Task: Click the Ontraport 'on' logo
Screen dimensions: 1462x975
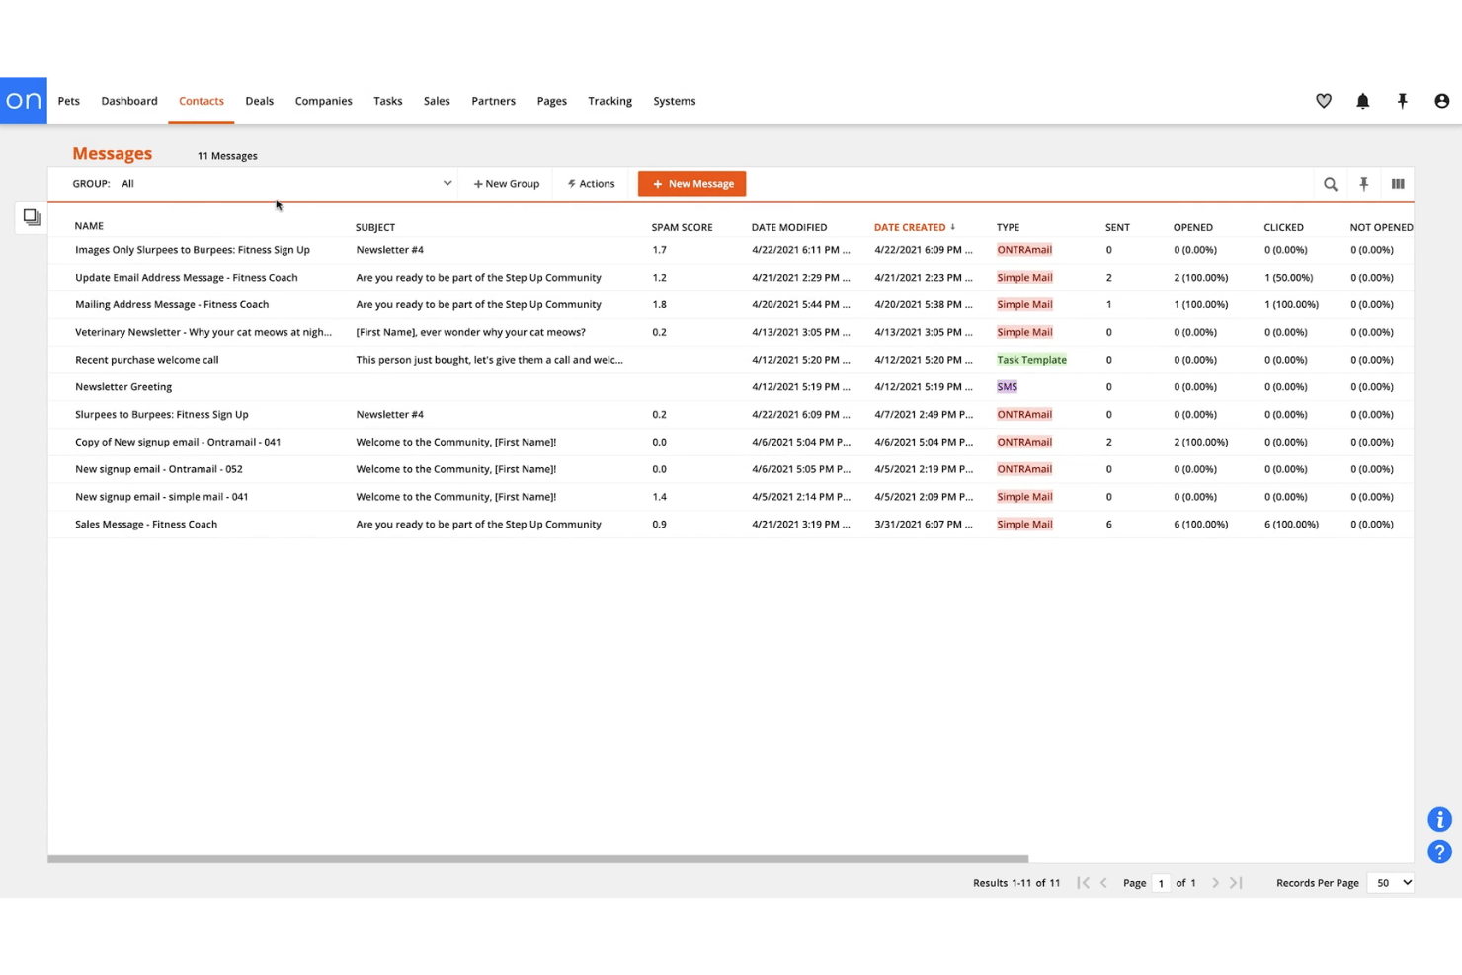Action: click(x=24, y=101)
